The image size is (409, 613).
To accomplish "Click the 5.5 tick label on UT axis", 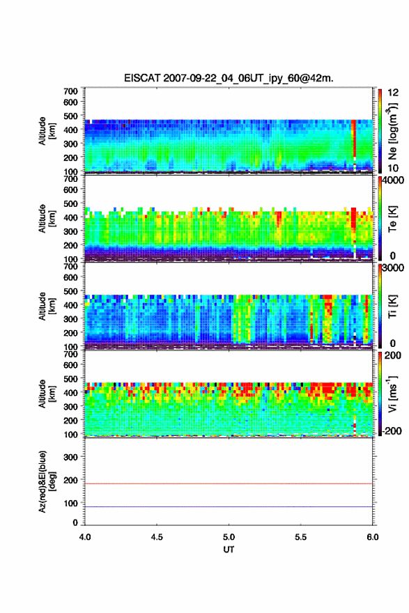I will click(x=301, y=537).
